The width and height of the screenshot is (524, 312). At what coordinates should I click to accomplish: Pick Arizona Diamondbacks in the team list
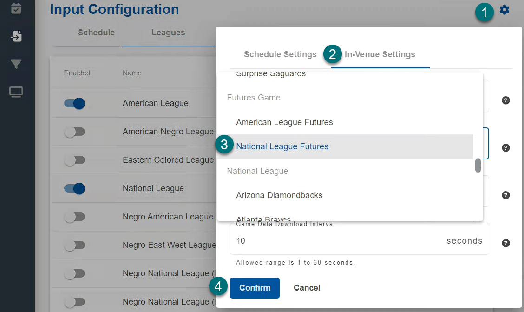click(279, 195)
